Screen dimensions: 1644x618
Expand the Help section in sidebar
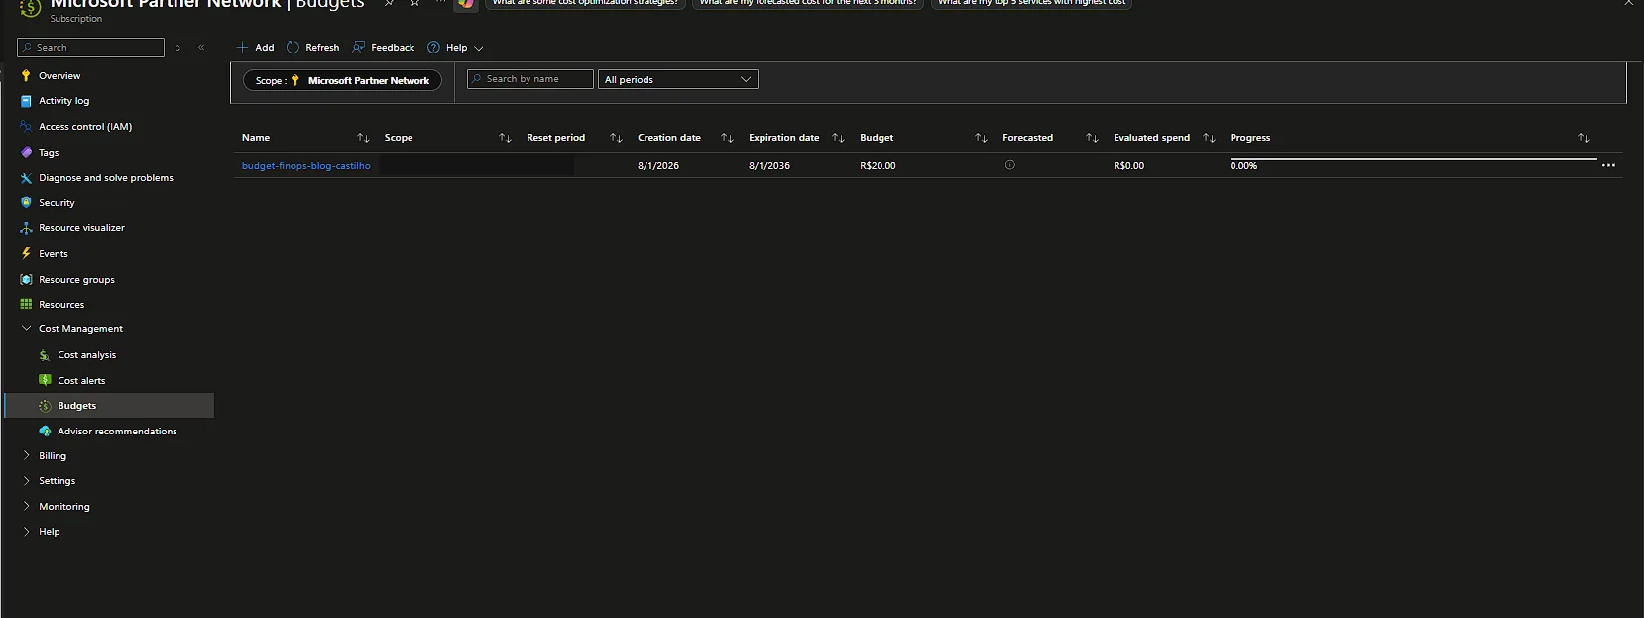pyautogui.click(x=26, y=531)
